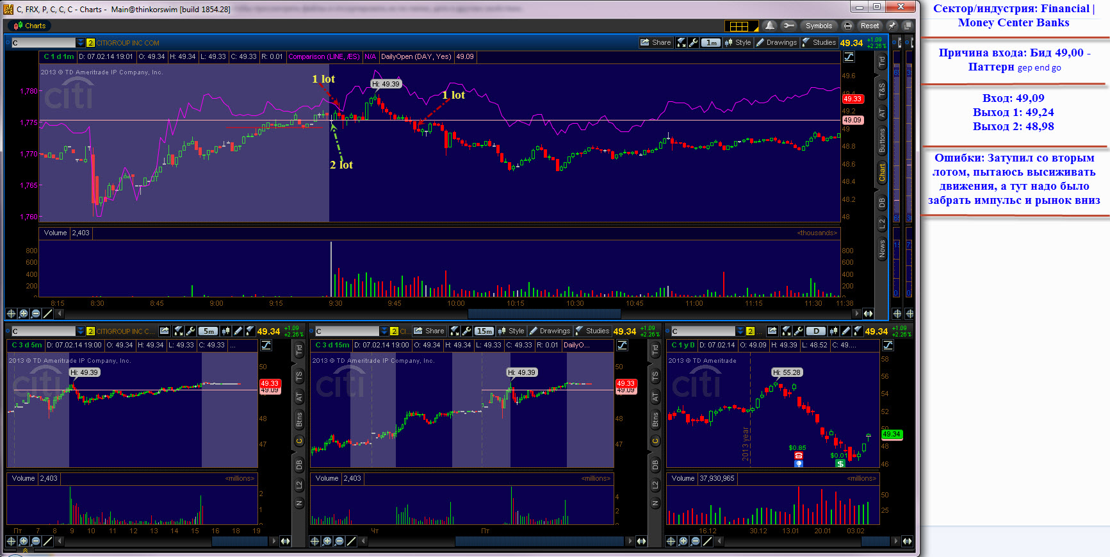This screenshot has width=1110, height=557.
Task: Open the Drawings menu on main chart
Action: pos(776,42)
